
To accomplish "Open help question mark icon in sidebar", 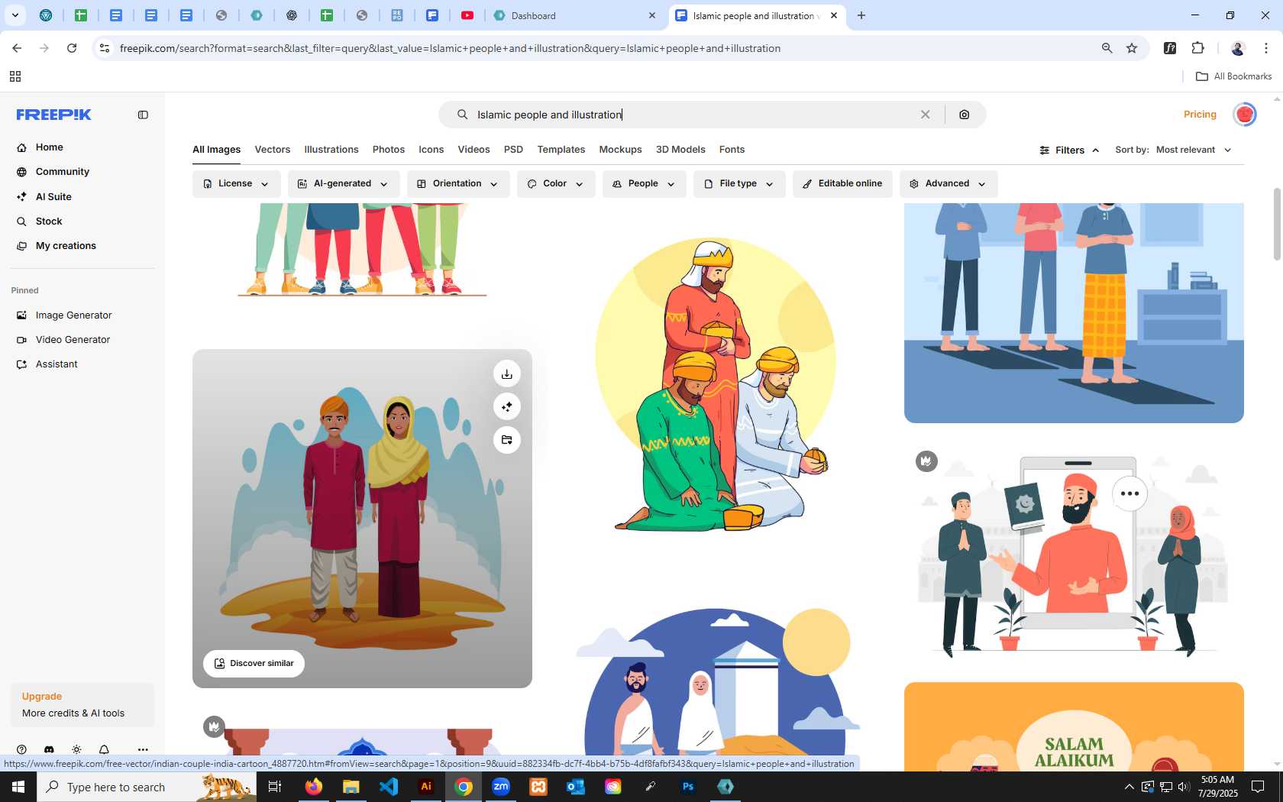I will pos(21,750).
